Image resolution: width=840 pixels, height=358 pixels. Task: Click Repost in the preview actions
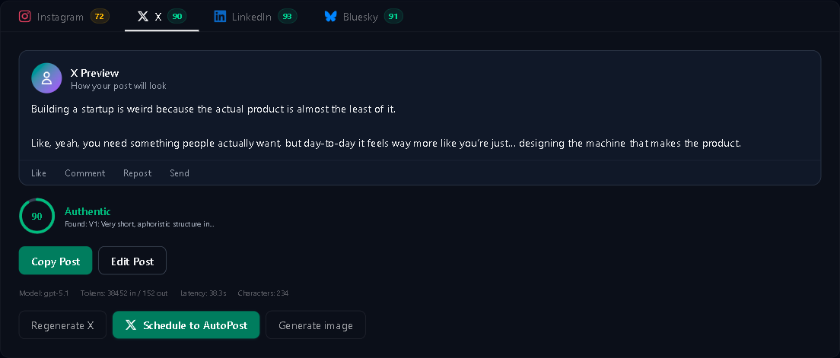(x=137, y=173)
